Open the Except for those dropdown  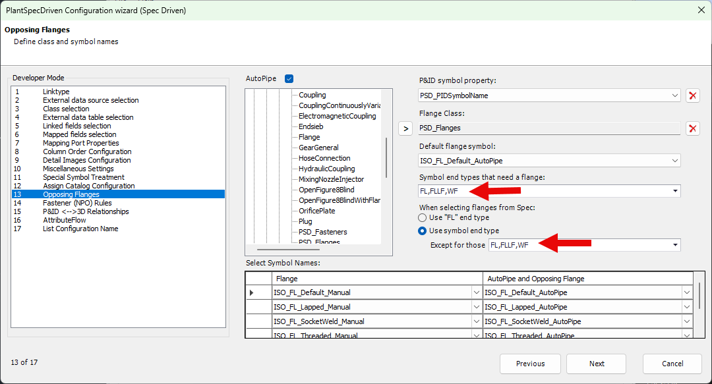point(674,245)
